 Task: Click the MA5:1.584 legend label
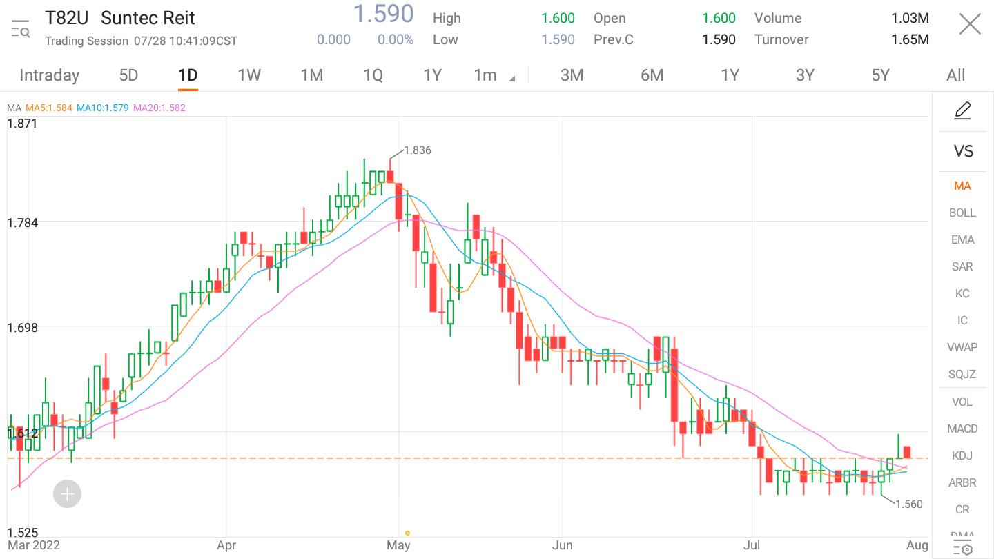[49, 108]
